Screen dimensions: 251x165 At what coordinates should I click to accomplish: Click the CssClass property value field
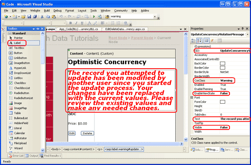click(235, 80)
